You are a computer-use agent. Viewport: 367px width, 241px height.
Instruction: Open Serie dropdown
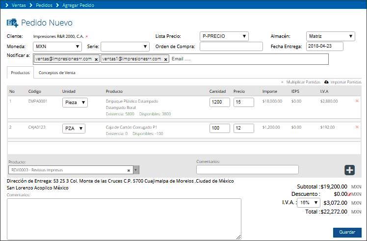(x=125, y=47)
